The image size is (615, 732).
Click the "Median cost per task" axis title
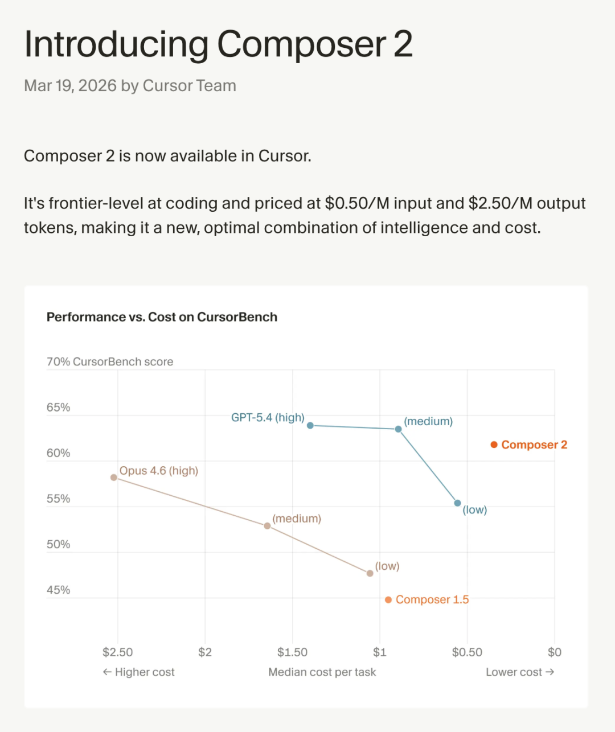(x=322, y=672)
